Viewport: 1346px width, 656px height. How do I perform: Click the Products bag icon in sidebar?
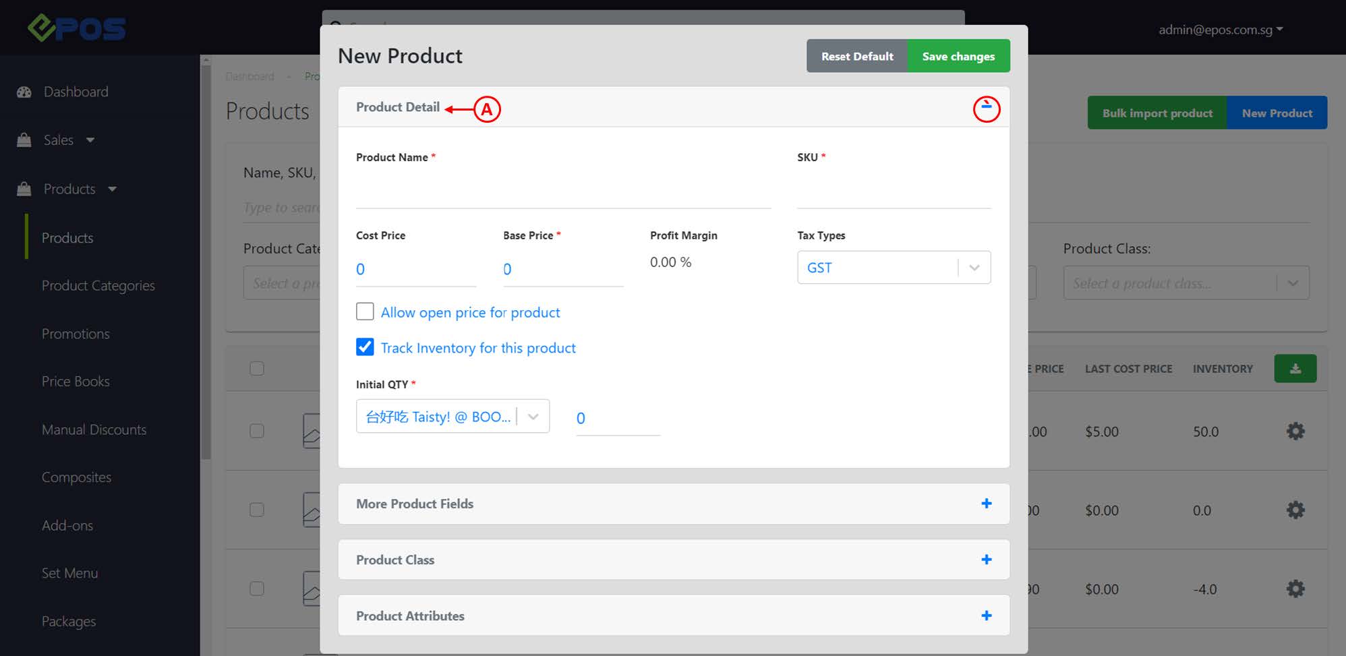click(24, 189)
